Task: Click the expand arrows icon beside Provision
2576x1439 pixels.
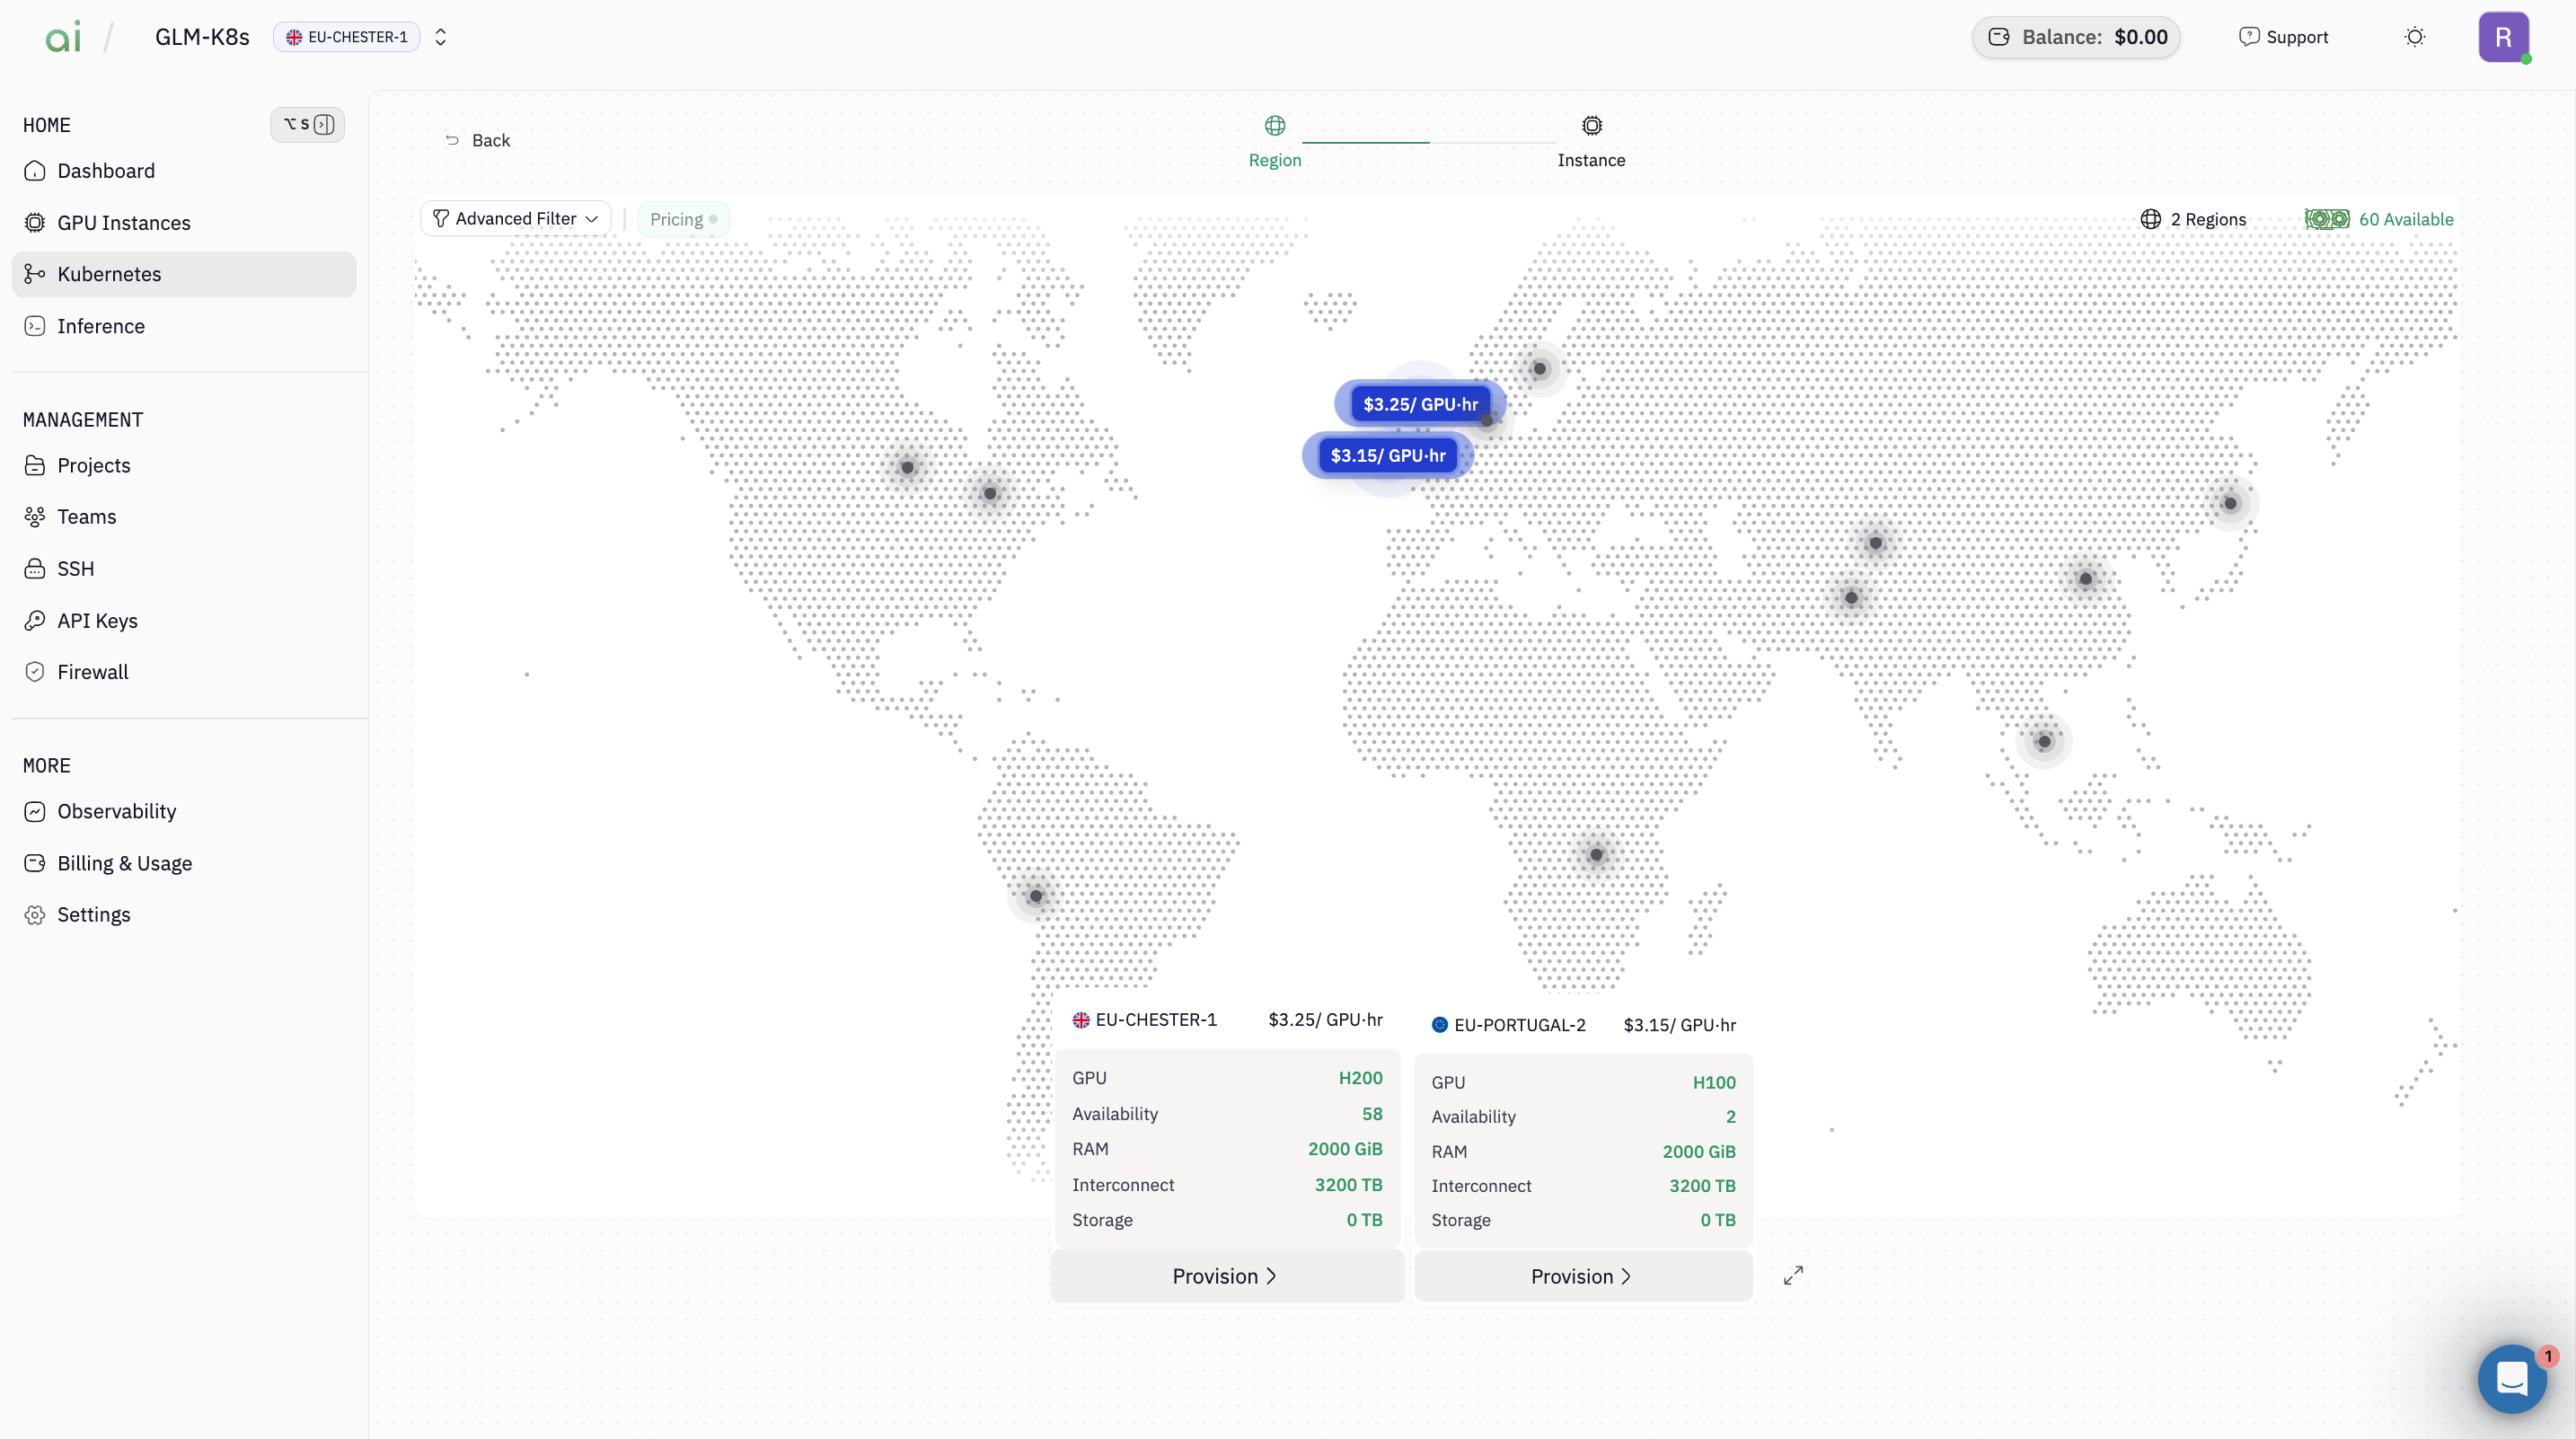Action: pyautogui.click(x=1793, y=1275)
